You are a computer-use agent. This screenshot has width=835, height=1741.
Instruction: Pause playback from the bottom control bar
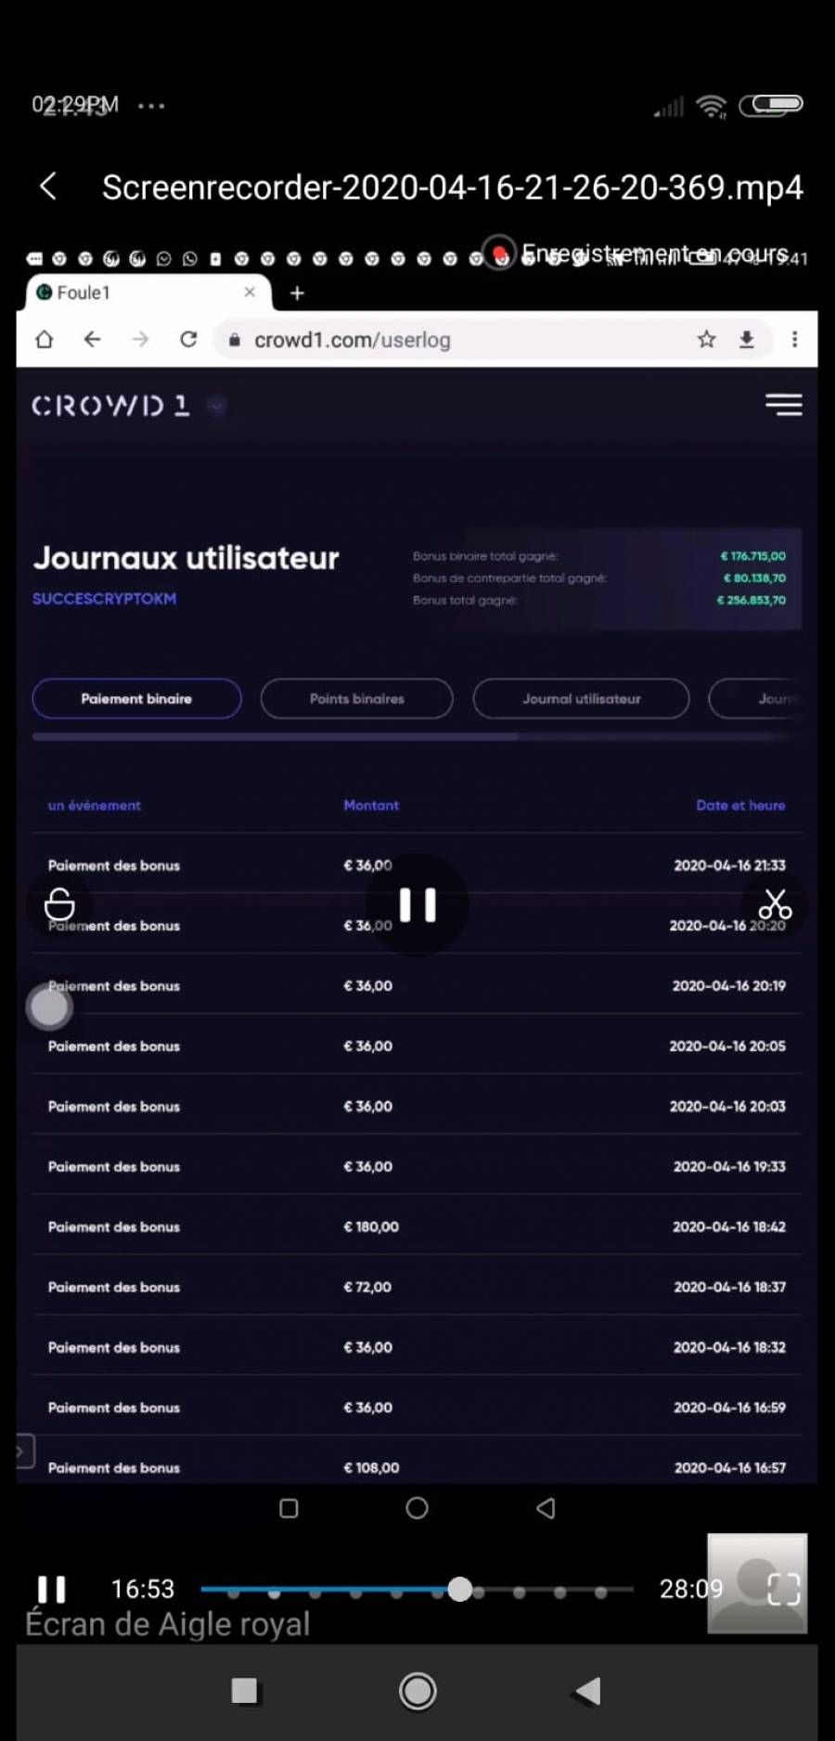coord(52,1589)
